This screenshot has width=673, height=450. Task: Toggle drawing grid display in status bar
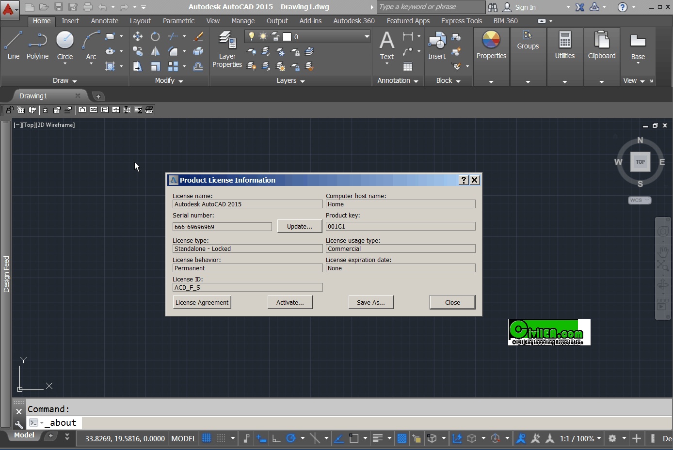click(207, 438)
